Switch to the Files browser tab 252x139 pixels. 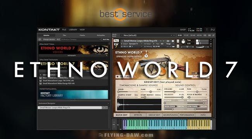(64, 35)
